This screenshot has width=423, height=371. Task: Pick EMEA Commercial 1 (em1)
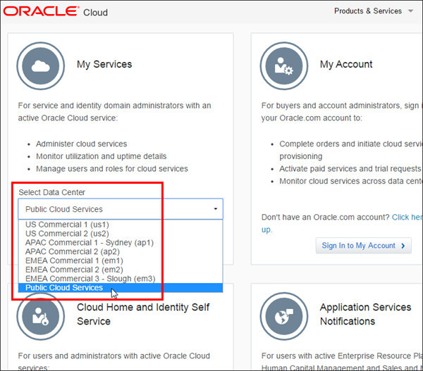pyautogui.click(x=121, y=260)
